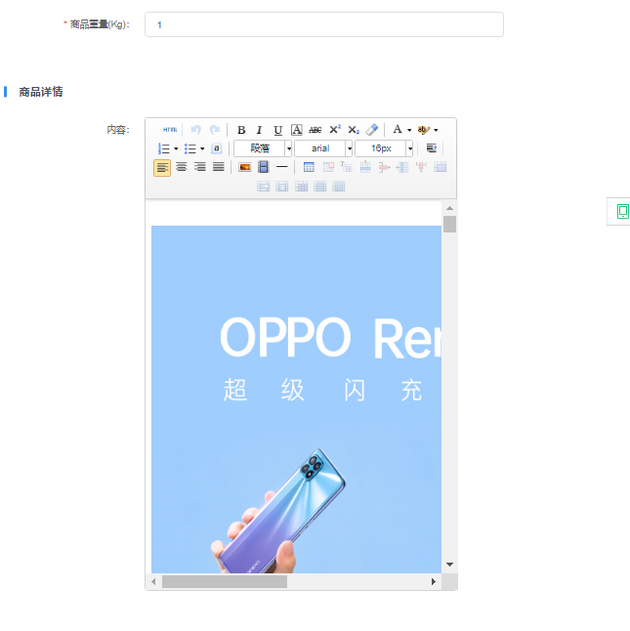Insert a horizontal line
This screenshot has width=630, height=631.
coord(282,167)
